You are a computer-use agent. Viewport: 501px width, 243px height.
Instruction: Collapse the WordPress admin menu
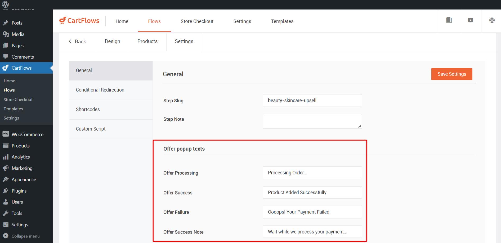25,236
